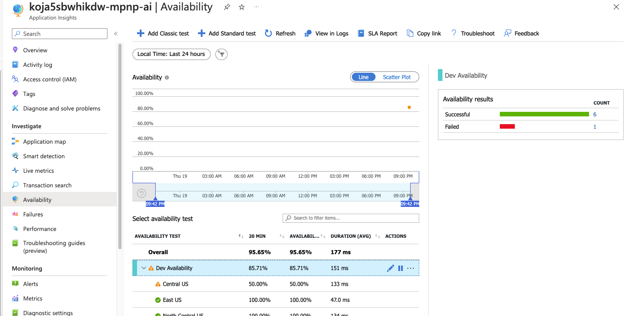Image resolution: width=630 pixels, height=316 pixels.
Task: Click the green check icon beside East US
Action: pyautogui.click(x=158, y=300)
